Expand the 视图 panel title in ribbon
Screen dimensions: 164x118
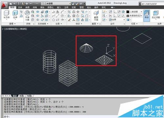(x=134, y=23)
